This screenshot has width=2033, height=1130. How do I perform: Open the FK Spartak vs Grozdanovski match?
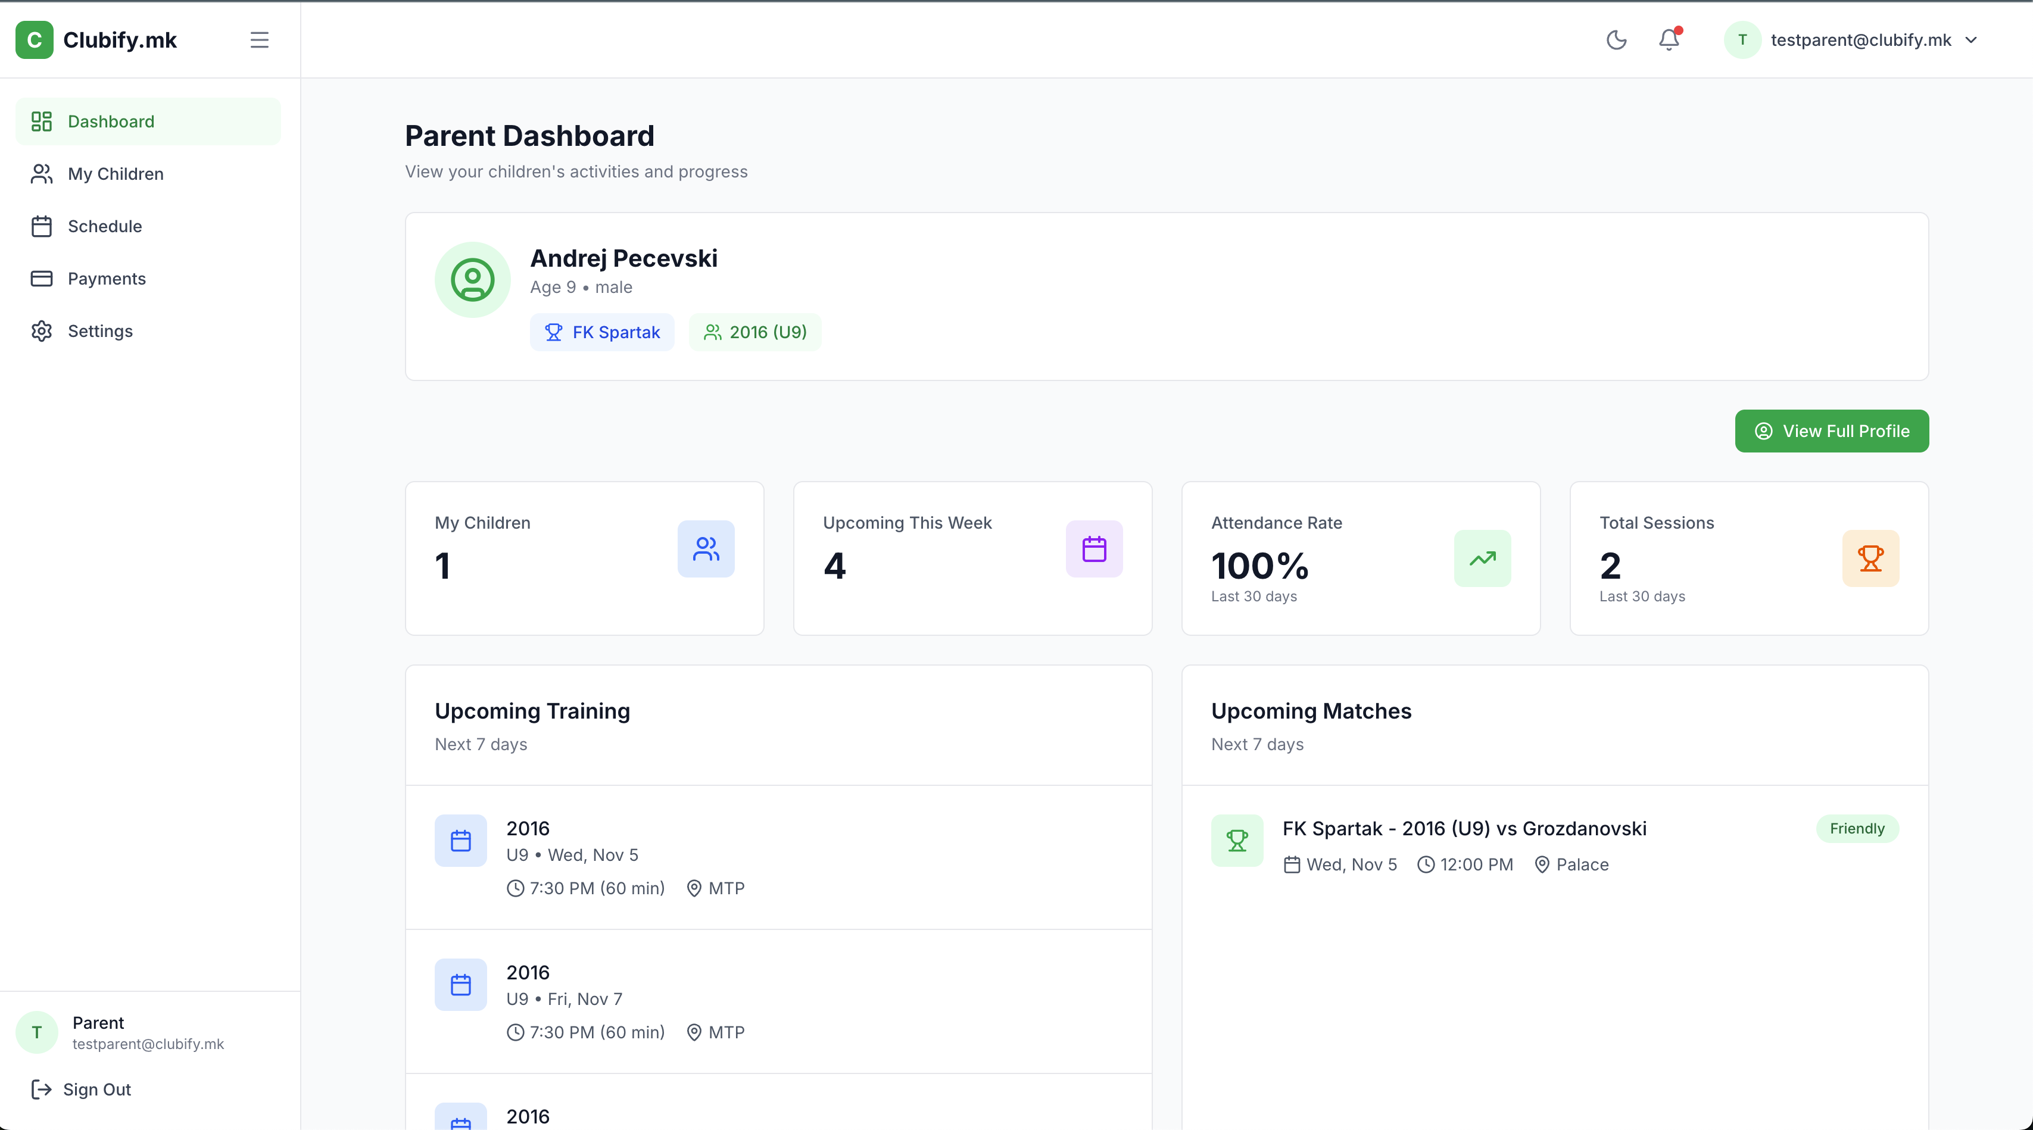point(1464,829)
